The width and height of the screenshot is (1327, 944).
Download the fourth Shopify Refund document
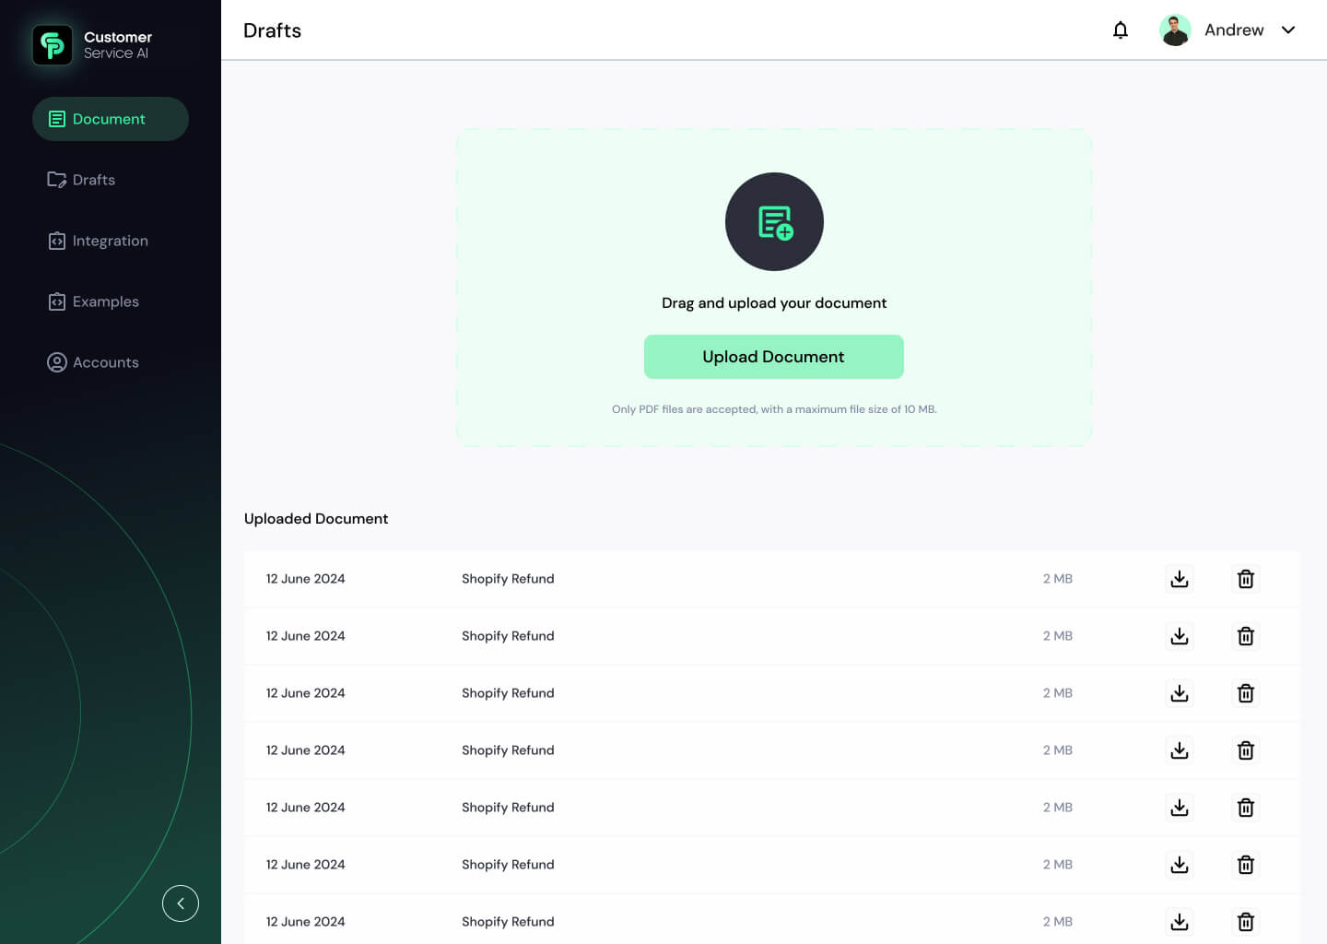point(1180,750)
